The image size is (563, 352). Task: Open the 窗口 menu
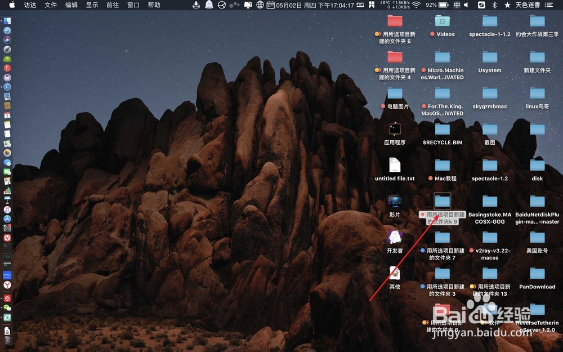pyautogui.click(x=133, y=5)
